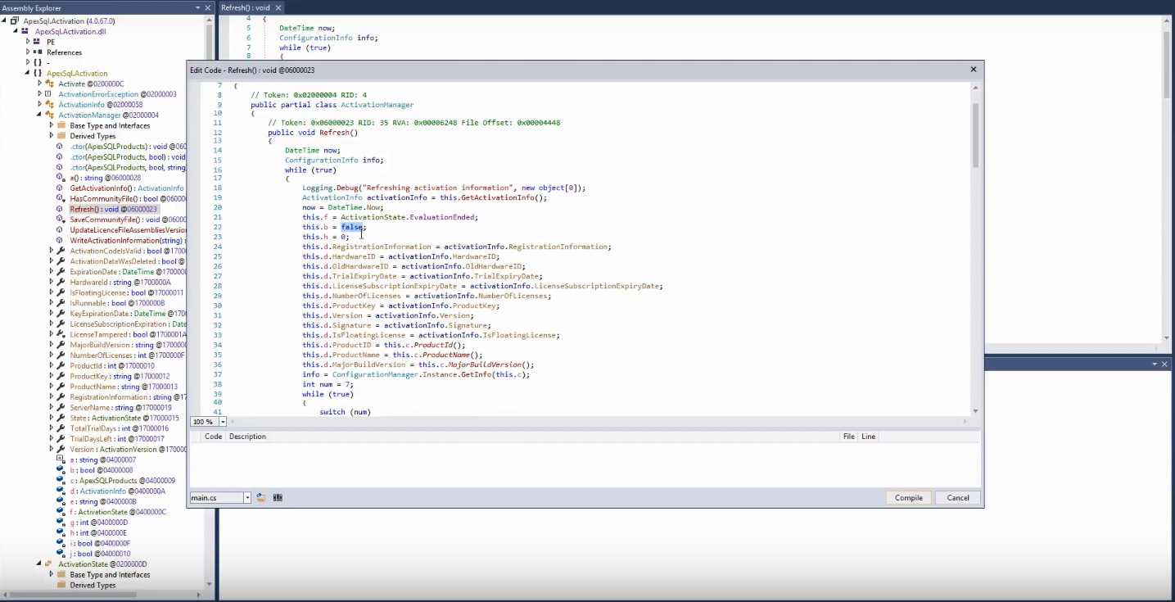Viewport: 1175px width, 602px height.
Task: Select field d : ActivationInfo
Action: pyautogui.click(x=117, y=491)
